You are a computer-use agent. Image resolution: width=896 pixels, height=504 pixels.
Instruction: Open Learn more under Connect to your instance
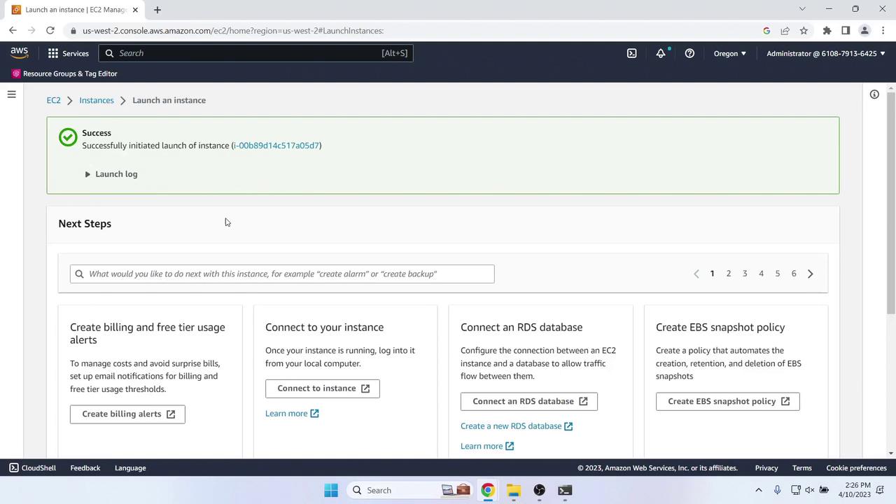point(292,414)
